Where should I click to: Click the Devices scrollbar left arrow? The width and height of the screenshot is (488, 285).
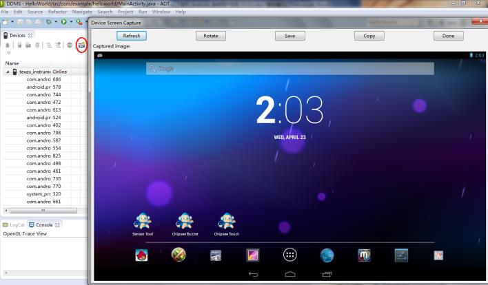tap(6, 211)
